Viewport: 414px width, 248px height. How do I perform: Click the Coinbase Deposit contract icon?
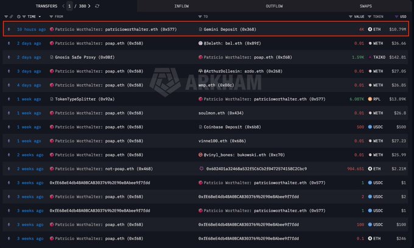pyautogui.click(x=200, y=127)
